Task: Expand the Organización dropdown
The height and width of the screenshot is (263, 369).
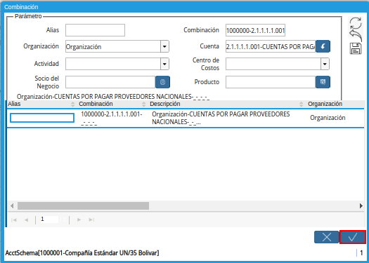Action: 164,46
